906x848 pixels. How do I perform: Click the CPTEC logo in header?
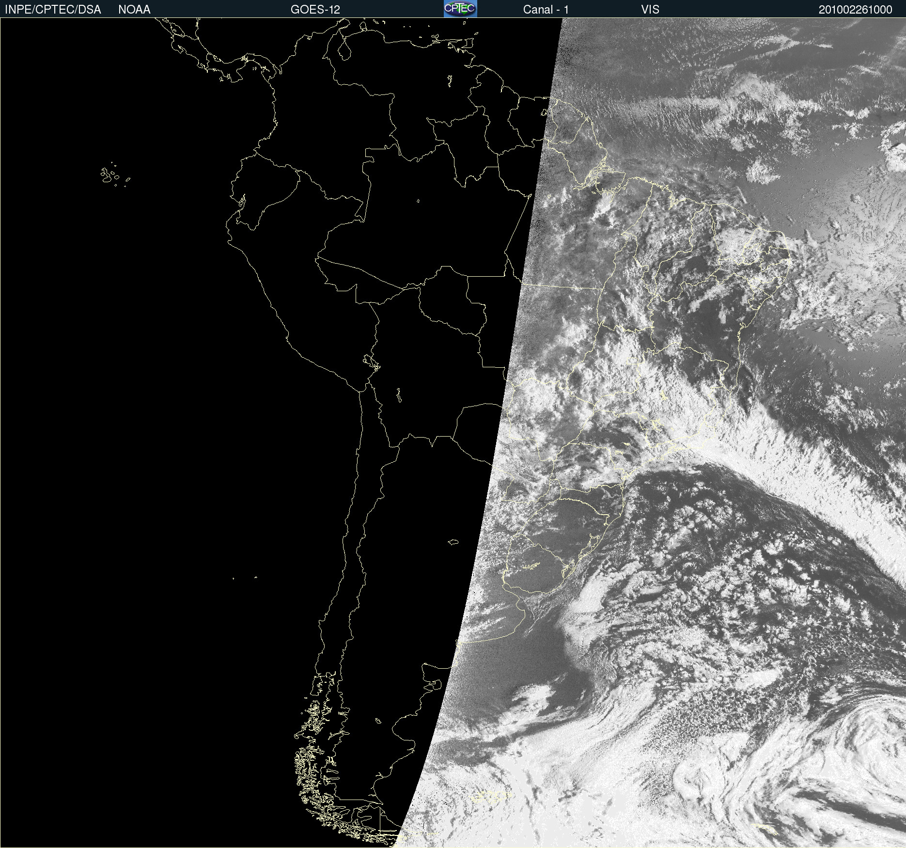[x=460, y=9]
